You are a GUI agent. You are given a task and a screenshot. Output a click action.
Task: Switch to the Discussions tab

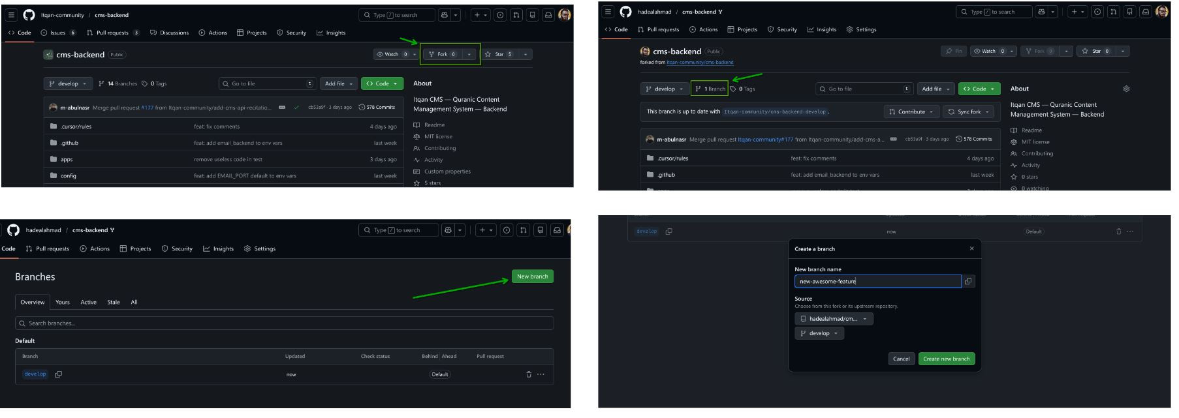click(x=170, y=33)
